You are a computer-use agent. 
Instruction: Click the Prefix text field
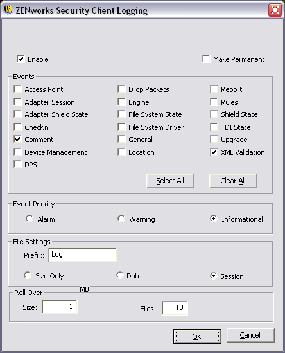tap(83, 255)
